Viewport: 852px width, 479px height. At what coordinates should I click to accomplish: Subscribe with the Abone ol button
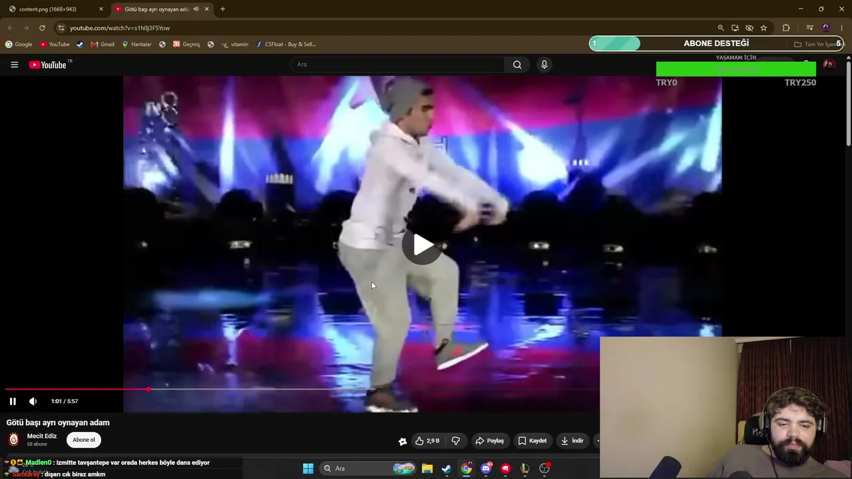click(x=84, y=440)
